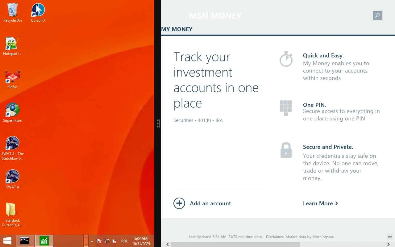Image resolution: width=395 pixels, height=247 pixels.
Task: Click the 'Market data by Morningstar' text
Action: [310, 237]
